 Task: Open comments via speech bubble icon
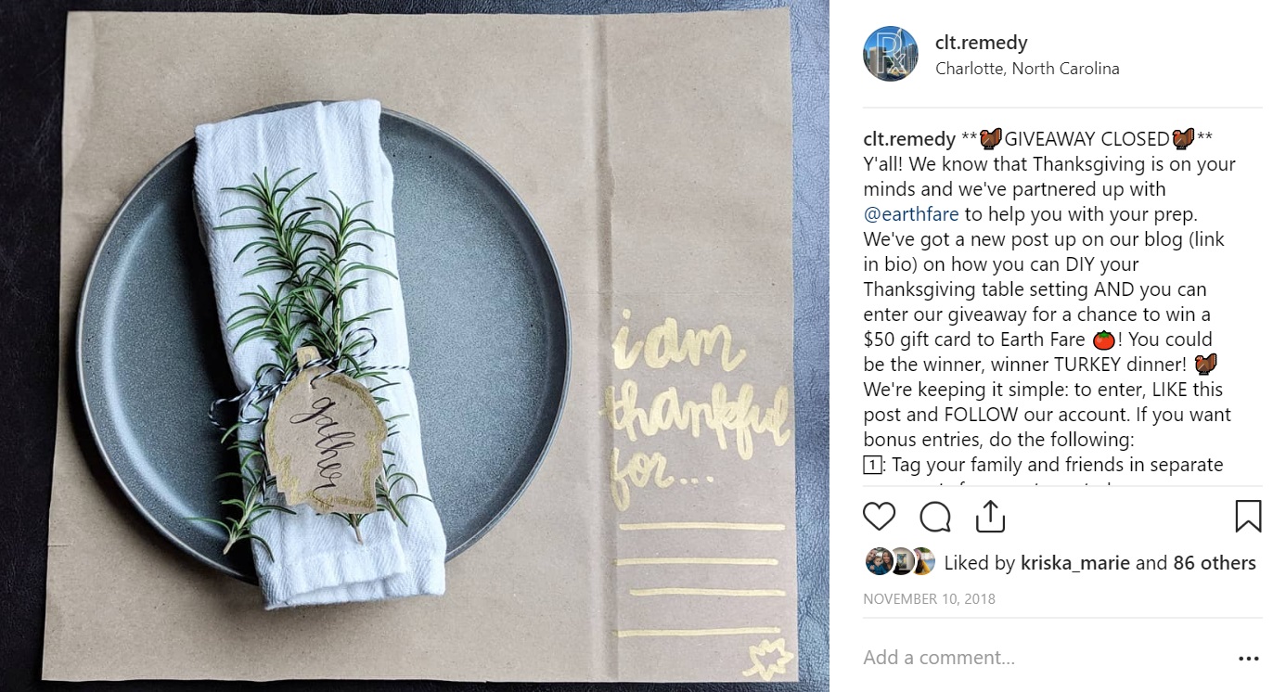tap(934, 516)
